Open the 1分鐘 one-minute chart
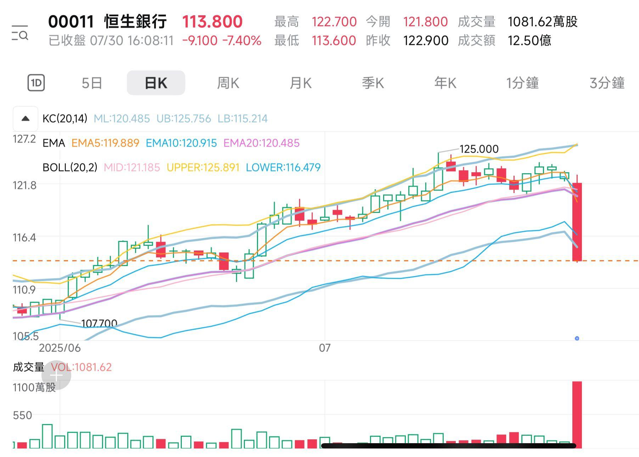The image size is (639, 457). (x=522, y=83)
